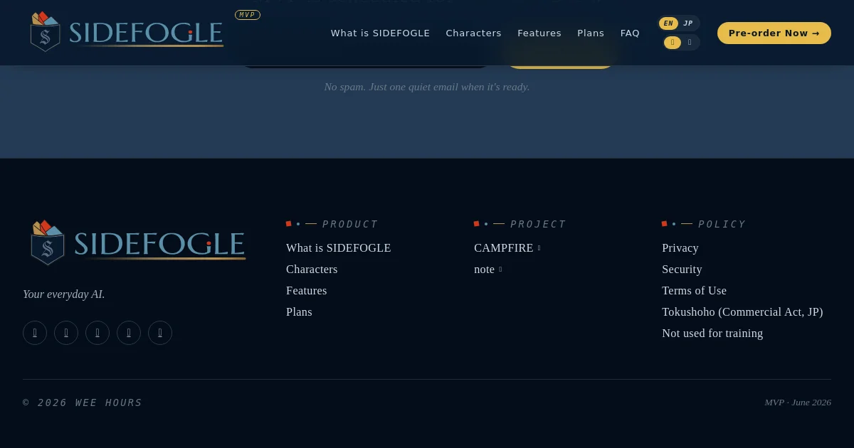Open the footer link "What is SIDEFOGLE"
Screen dimensions: 854x448
pos(339,248)
